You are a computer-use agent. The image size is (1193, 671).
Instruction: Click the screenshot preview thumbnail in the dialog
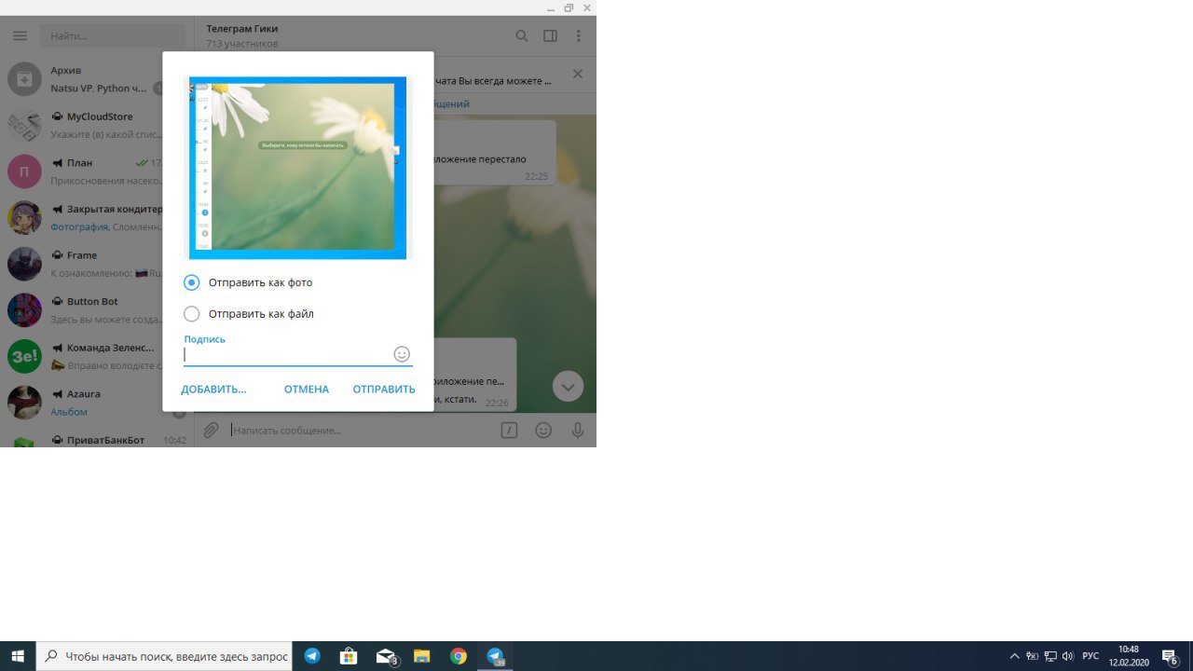[298, 168]
